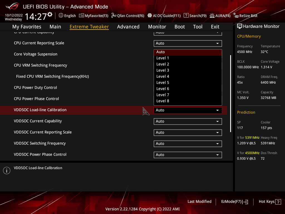
Task: Click the 157 pts cooler score
Action: [266, 128]
